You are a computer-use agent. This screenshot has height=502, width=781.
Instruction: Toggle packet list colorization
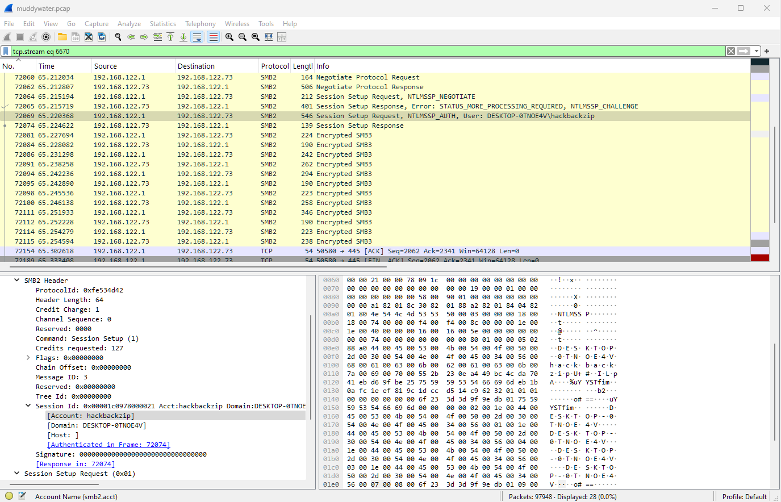tap(214, 37)
